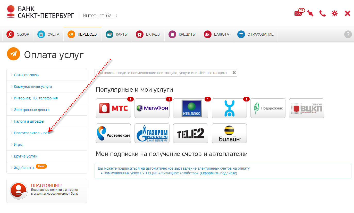Open the СТРАХОВАНИЕ menu item
354x213 pixels.
point(260,34)
